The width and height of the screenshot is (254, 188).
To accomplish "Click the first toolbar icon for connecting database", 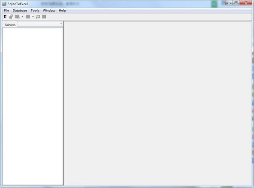I will pyautogui.click(x=5, y=16).
